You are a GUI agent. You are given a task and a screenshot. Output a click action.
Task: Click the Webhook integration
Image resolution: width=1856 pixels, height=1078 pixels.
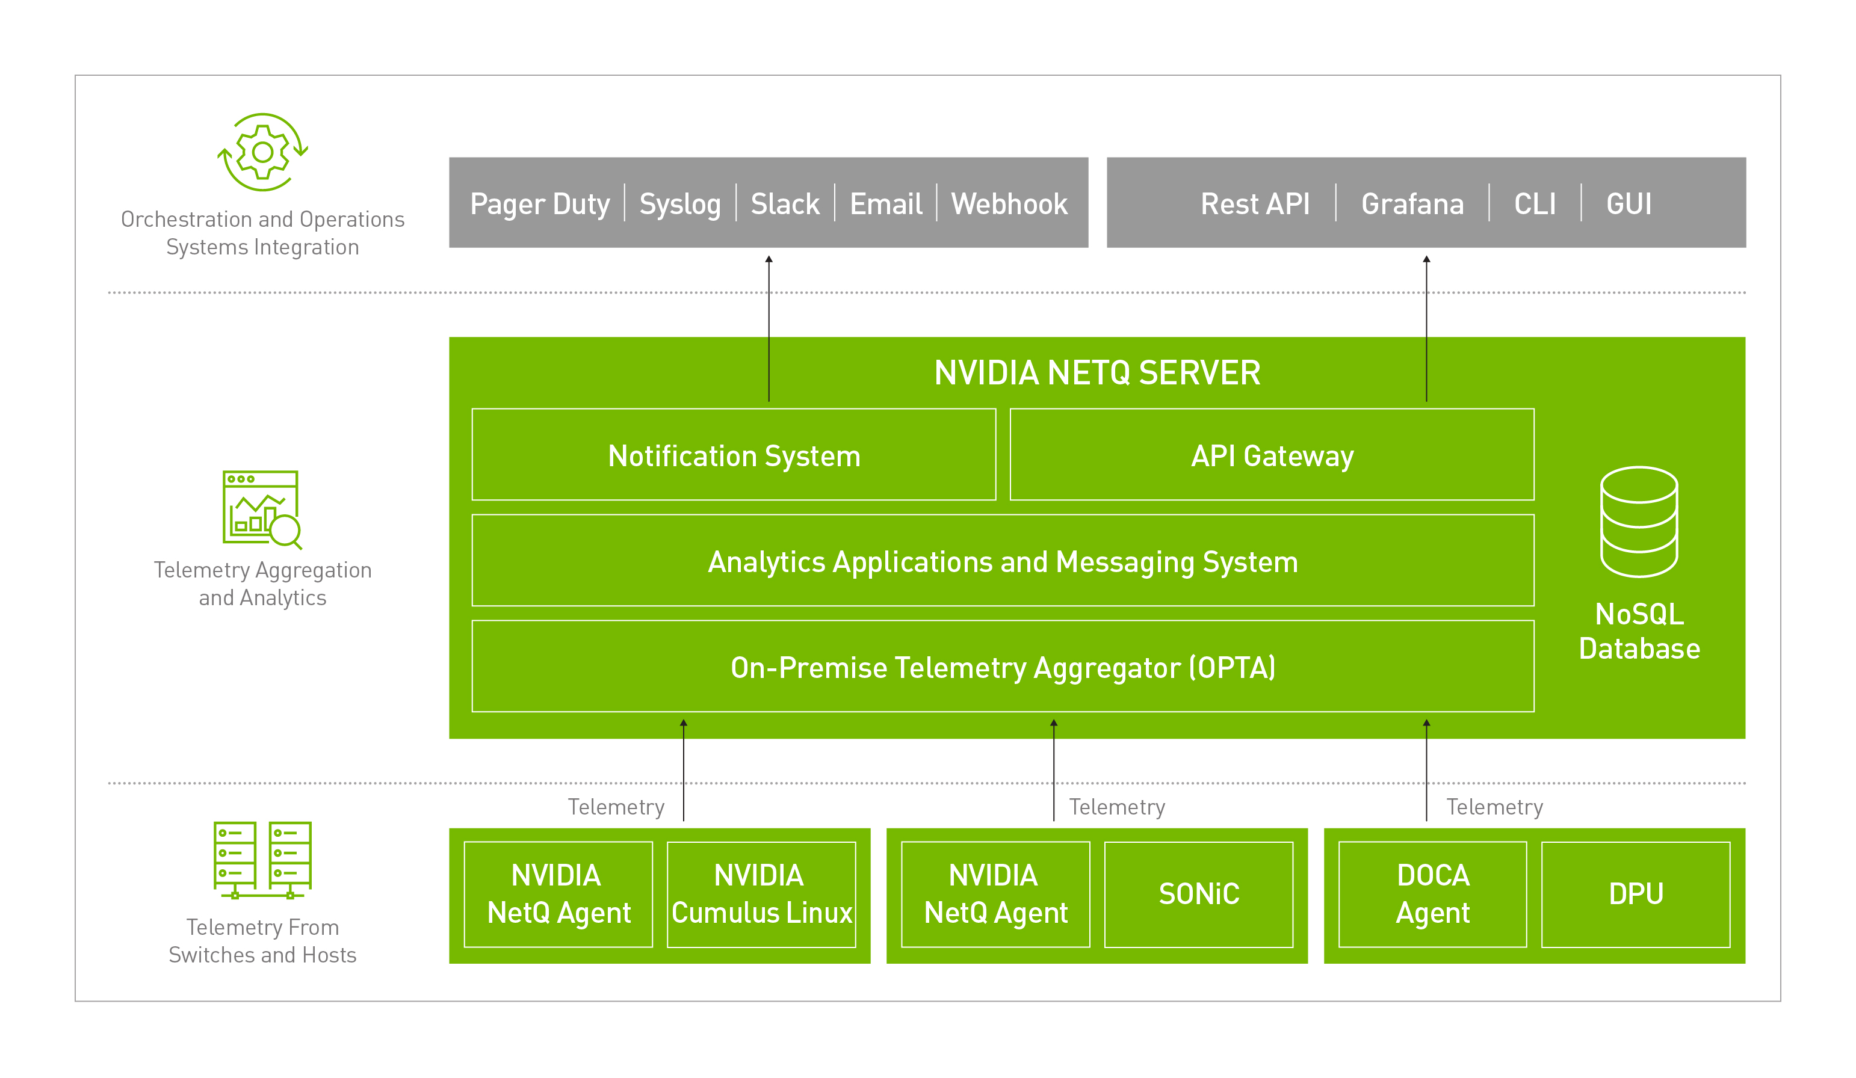(1007, 204)
